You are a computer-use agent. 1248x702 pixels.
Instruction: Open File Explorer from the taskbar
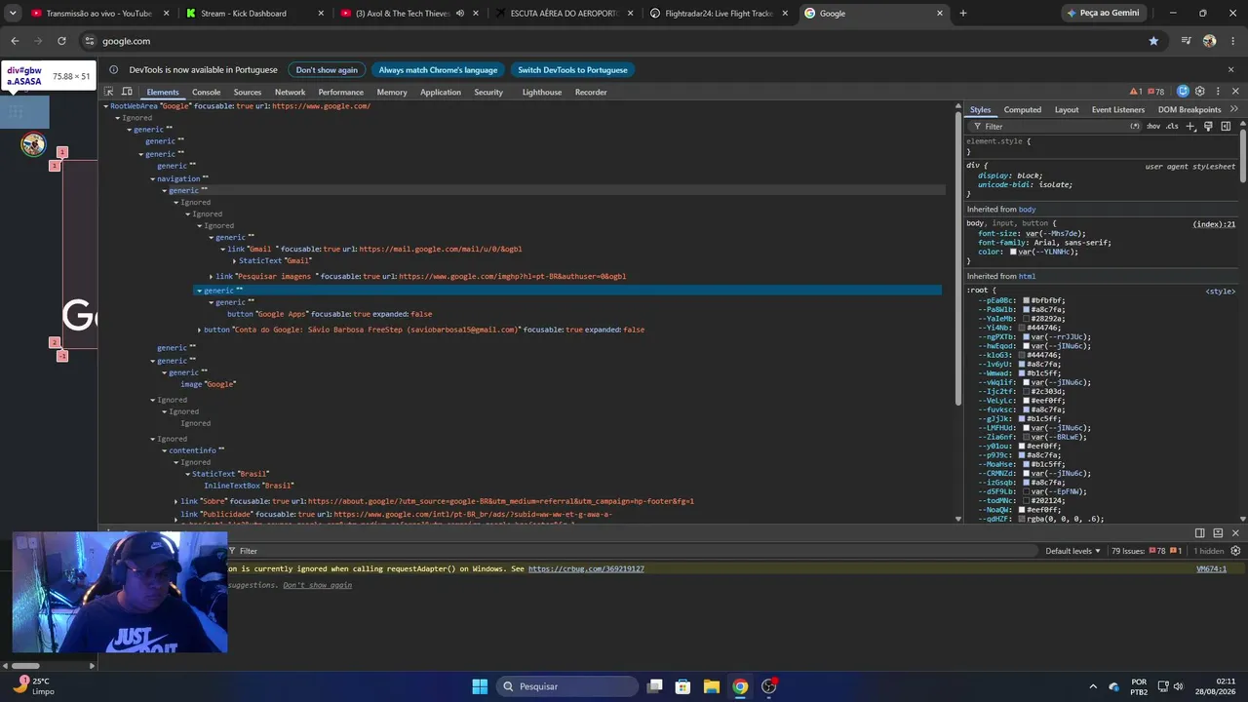click(x=712, y=686)
